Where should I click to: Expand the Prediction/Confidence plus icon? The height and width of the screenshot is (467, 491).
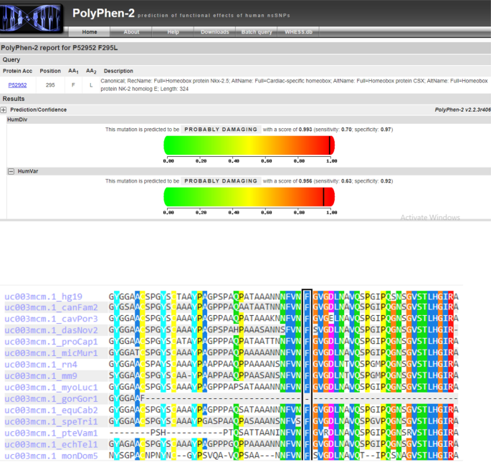4,110
